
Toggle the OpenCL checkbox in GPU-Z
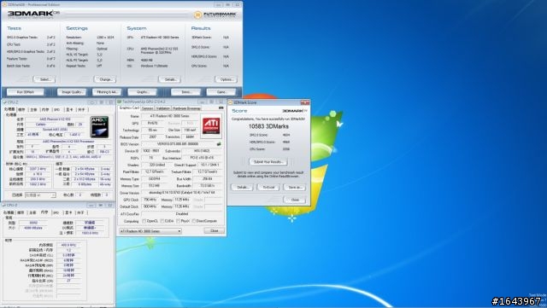pos(144,221)
